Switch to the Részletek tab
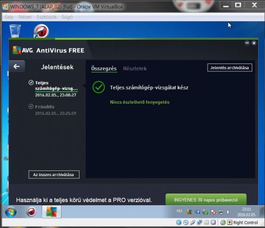The image size is (265, 228). [135, 68]
